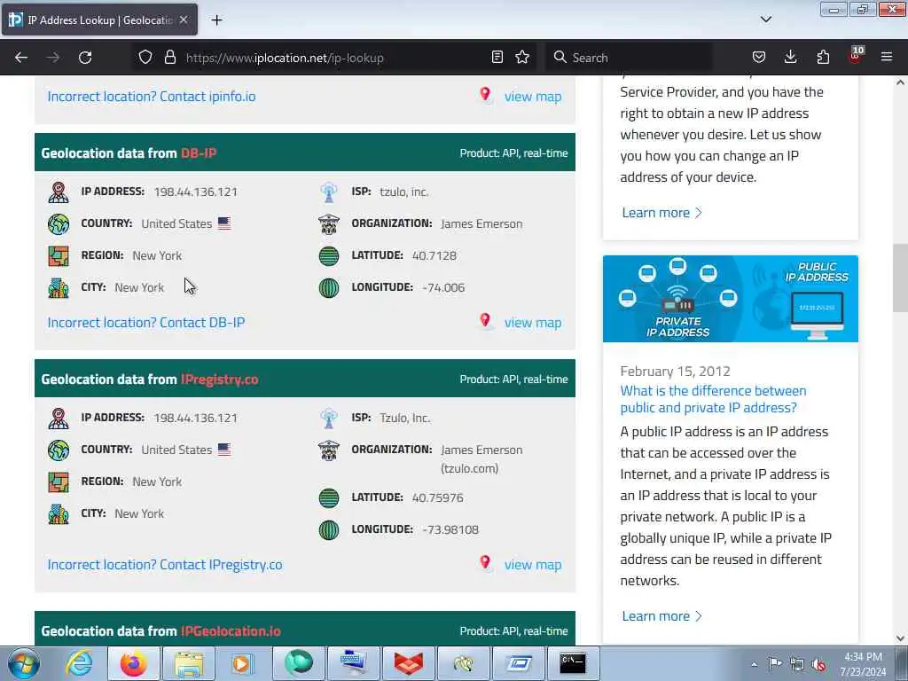Open the extensions puzzle icon
908x681 pixels.
point(823,58)
